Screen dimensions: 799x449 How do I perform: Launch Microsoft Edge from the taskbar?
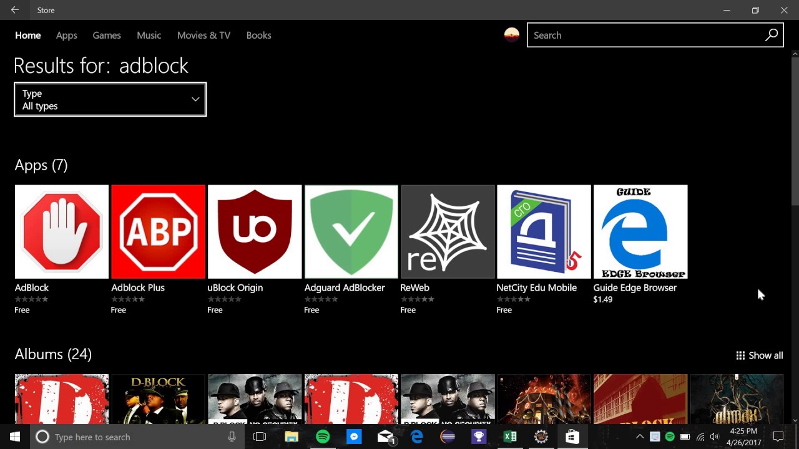pos(416,437)
